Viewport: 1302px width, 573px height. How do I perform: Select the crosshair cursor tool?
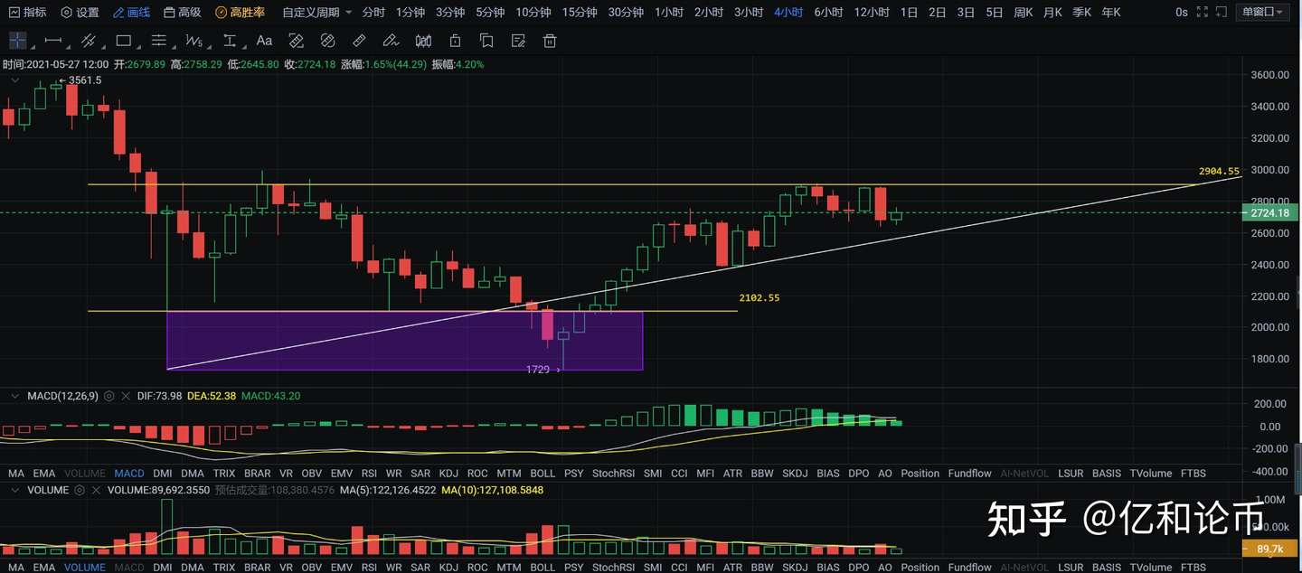click(17, 41)
